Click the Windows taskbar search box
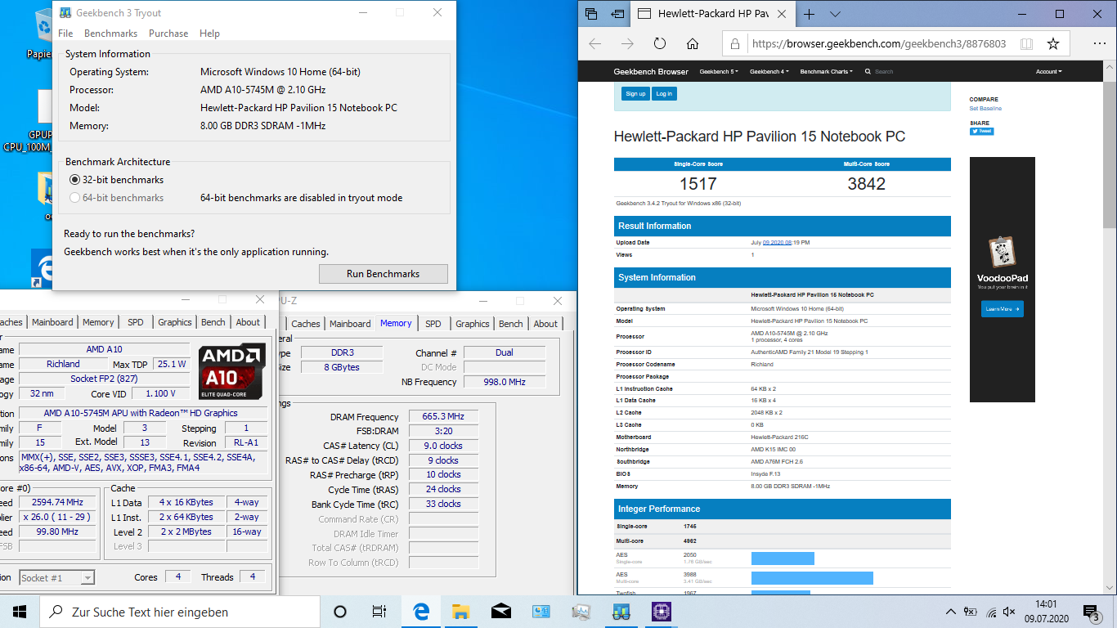The height and width of the screenshot is (628, 1117). point(180,612)
